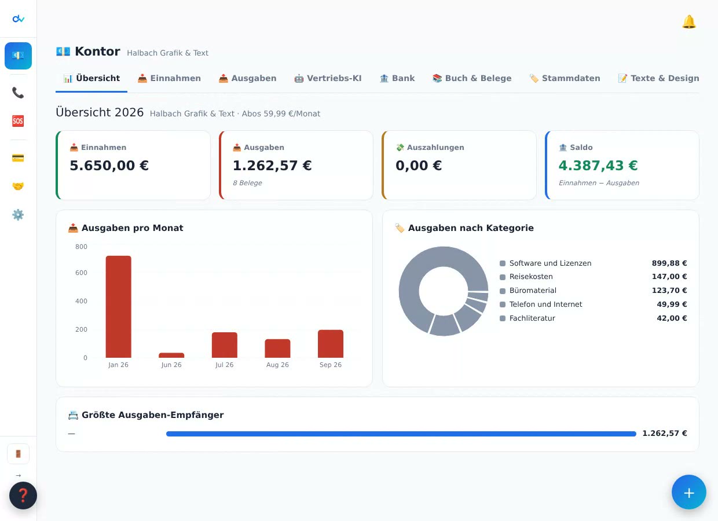Screen dimensions: 718x521
Task: Click the 147,00 € category amount
Action: 669,277
